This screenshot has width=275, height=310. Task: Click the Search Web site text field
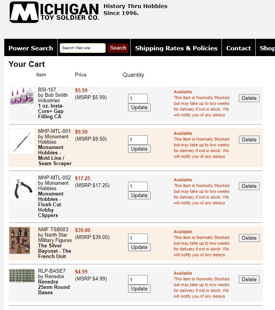coord(82,48)
